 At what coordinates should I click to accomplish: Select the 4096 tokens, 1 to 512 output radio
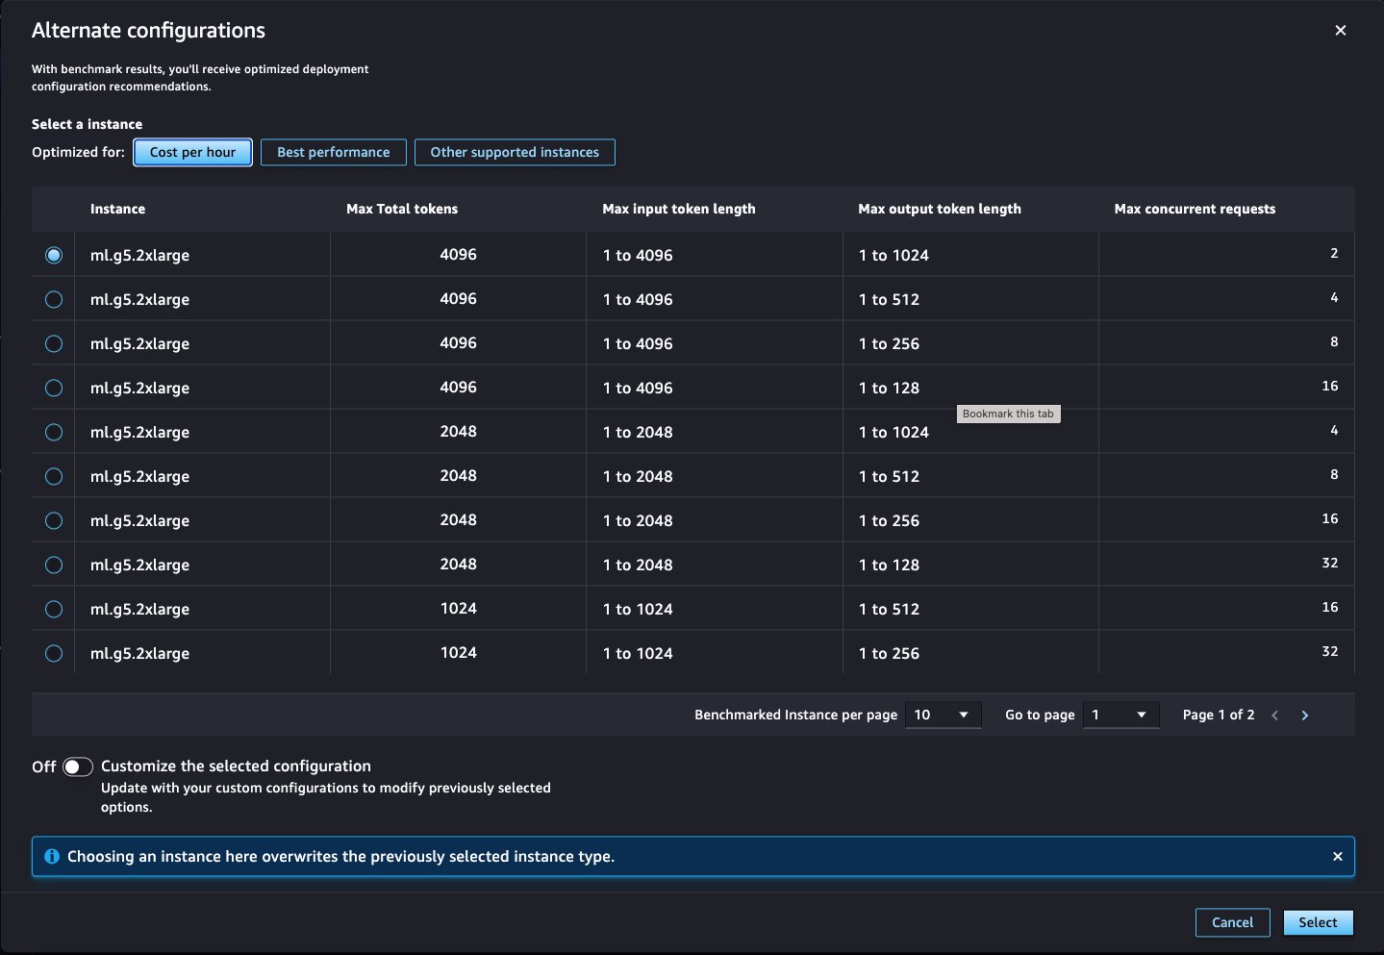tap(54, 299)
